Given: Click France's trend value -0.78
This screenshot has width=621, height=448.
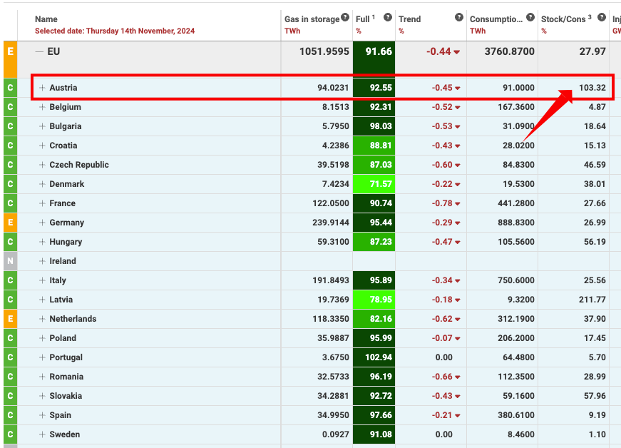Looking at the screenshot, I should 442,203.
